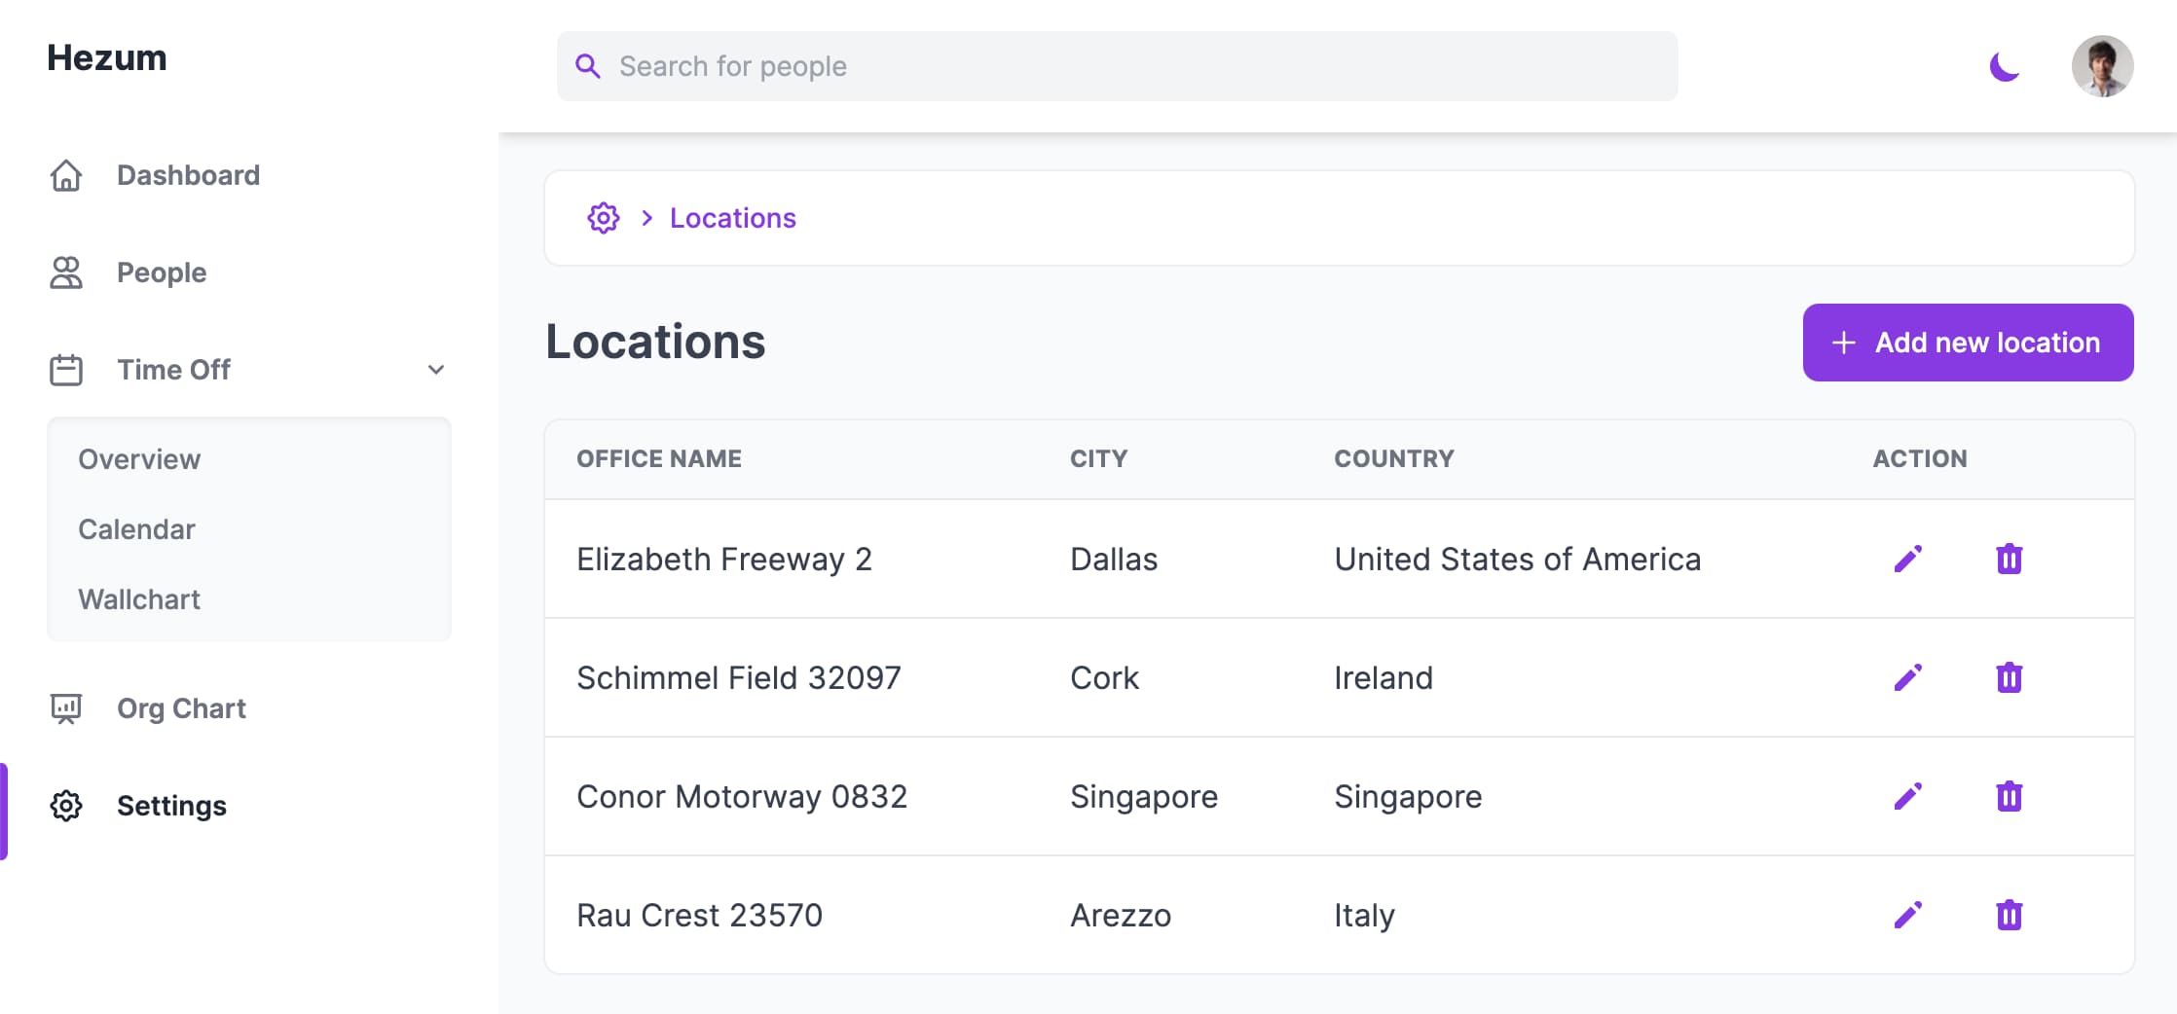Open Time Off Calendar
Screen dimensions: 2177x1014
(x=136, y=529)
